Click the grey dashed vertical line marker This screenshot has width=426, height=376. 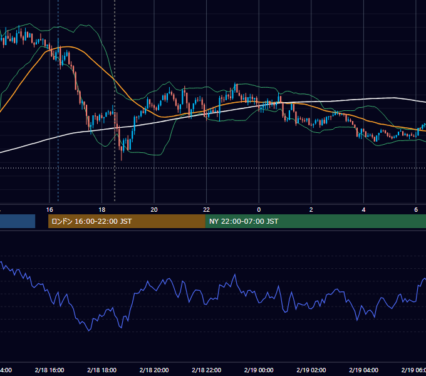115,101
